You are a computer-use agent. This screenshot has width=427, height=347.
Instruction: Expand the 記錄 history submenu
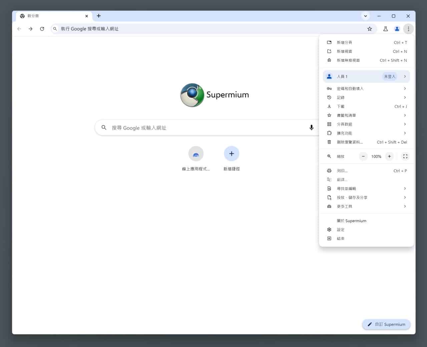[366, 97]
